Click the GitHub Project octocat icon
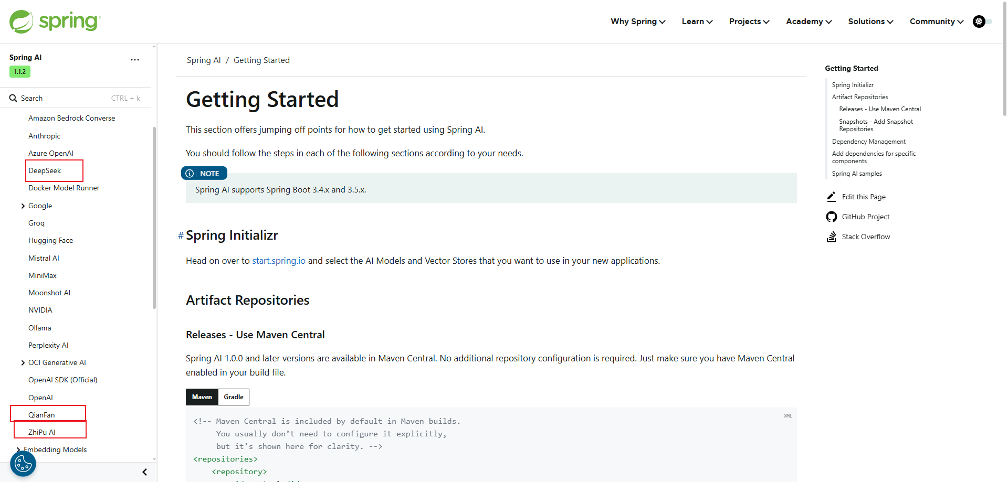Screen dimensions: 1008x482 point(832,217)
